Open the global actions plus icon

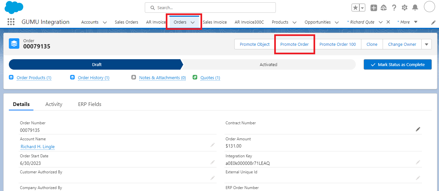pos(374,8)
